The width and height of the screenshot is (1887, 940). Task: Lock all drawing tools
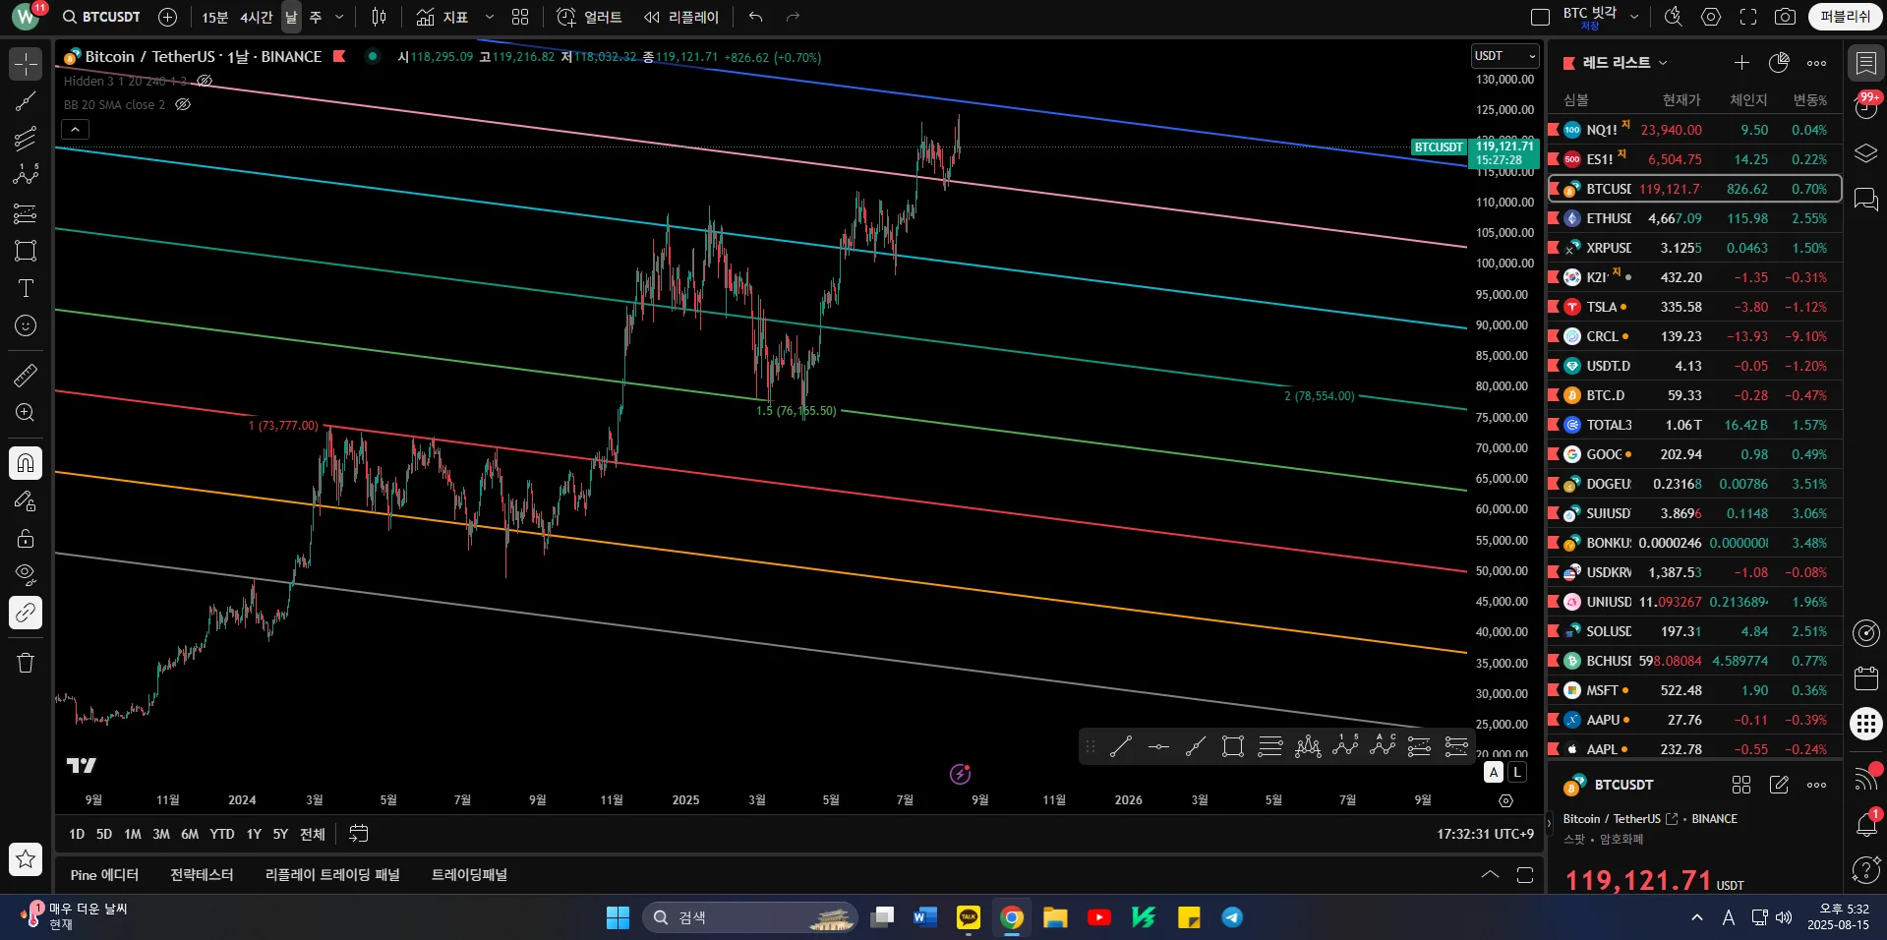(x=26, y=538)
